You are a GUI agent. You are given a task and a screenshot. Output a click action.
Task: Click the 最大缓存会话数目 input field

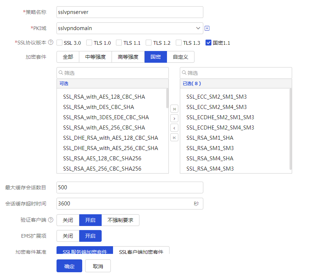click(130, 187)
